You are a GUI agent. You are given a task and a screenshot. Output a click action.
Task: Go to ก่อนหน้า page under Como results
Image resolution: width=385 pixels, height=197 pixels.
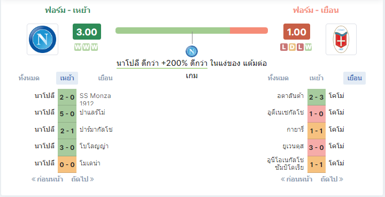click(x=296, y=179)
